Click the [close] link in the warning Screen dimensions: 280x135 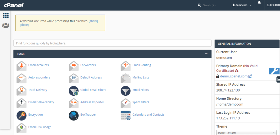[24, 25]
